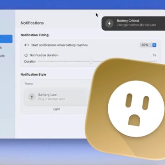Click the 'Plug in charger soon' text
The width and height of the screenshot is (165, 165).
click(52, 99)
